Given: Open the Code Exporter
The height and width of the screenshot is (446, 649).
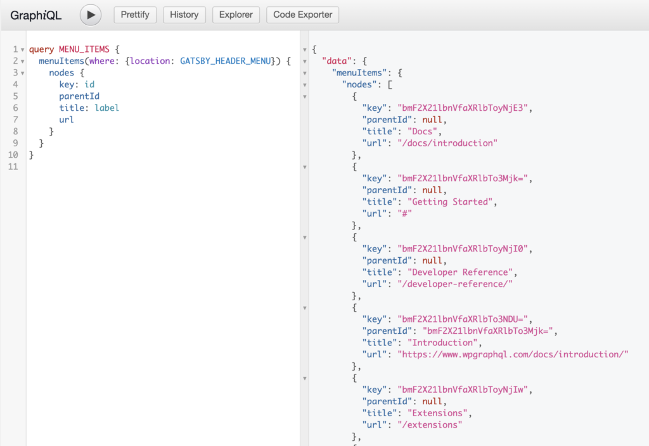Looking at the screenshot, I should 302,15.
